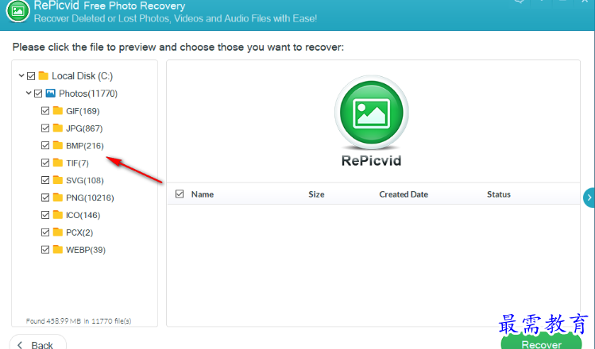
Task: Uncheck the SVG(108) checkbox
Action: (45, 180)
